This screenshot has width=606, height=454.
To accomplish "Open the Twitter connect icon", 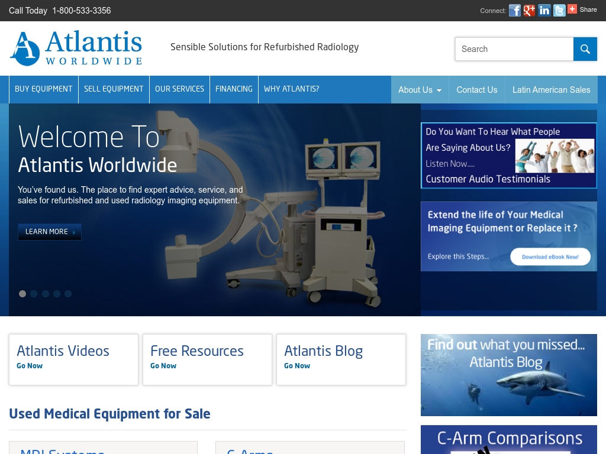I will pyautogui.click(x=559, y=10).
